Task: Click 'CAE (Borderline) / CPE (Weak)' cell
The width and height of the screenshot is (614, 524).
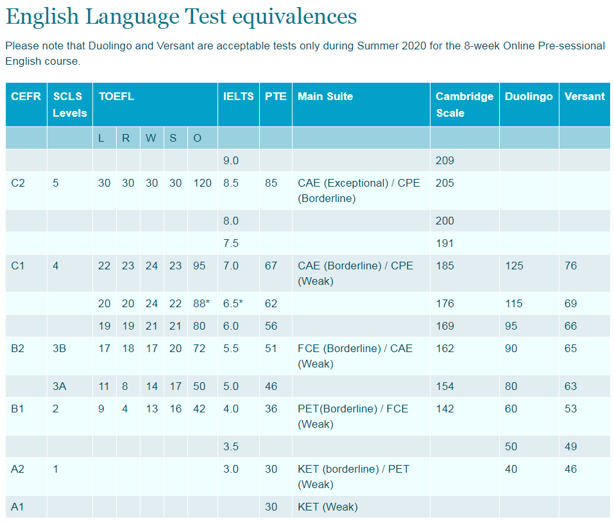Action: tap(361, 273)
